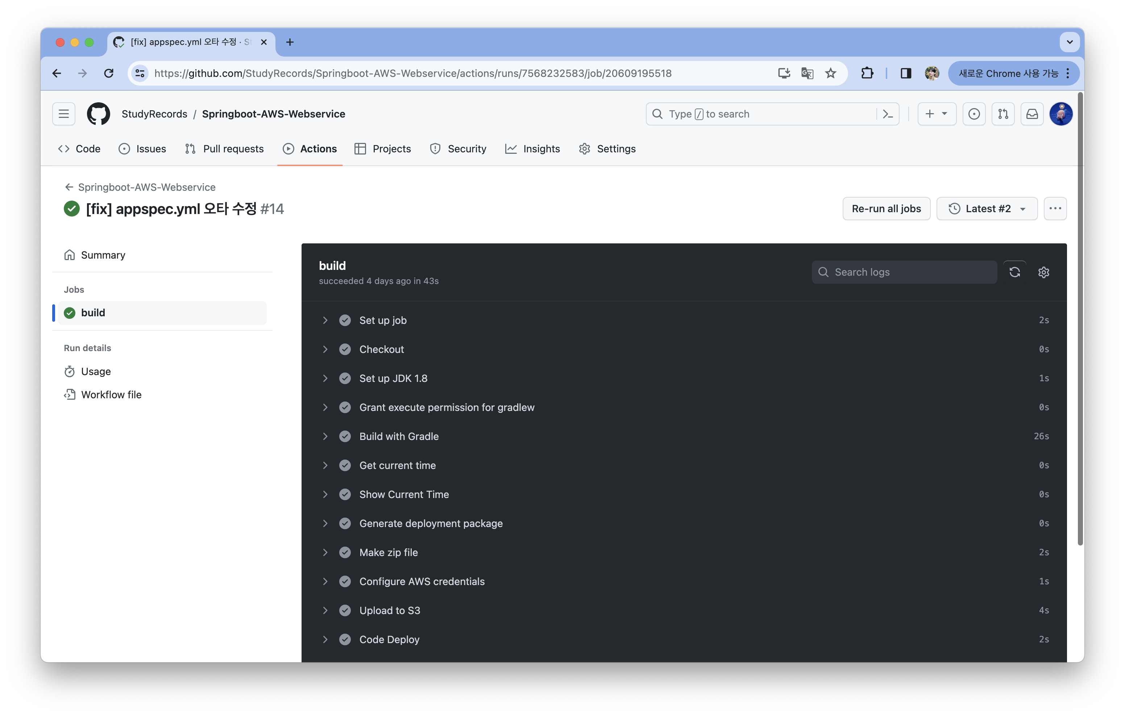Screen dimensions: 1125x716
Task: Open the workflow run more options menu
Action: (x=1055, y=209)
